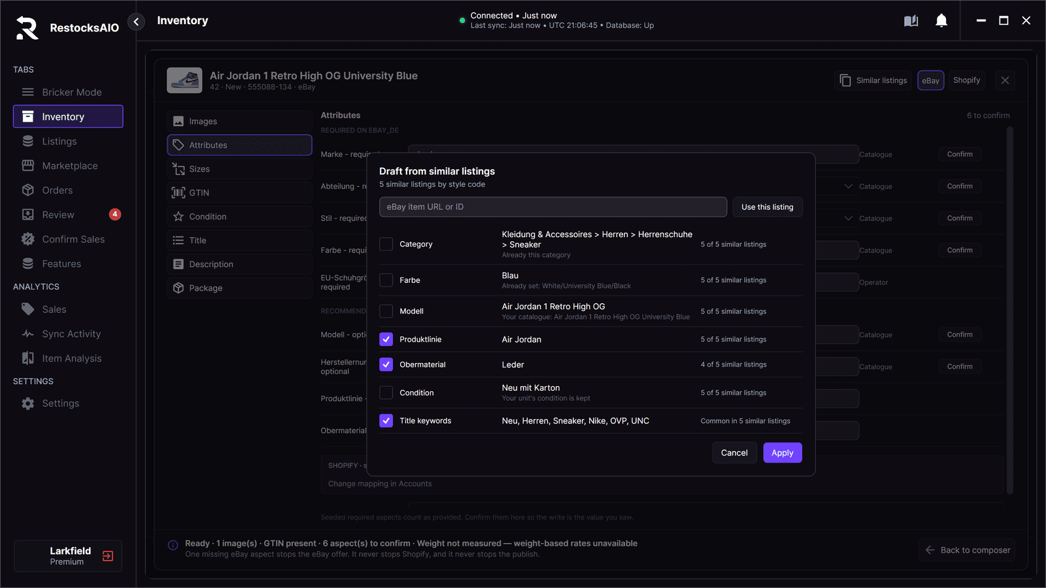
Task: Click the Sync Activity pulse icon
Action: [27, 334]
